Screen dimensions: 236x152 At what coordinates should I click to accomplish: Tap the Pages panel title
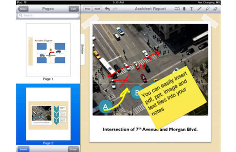tap(48, 9)
